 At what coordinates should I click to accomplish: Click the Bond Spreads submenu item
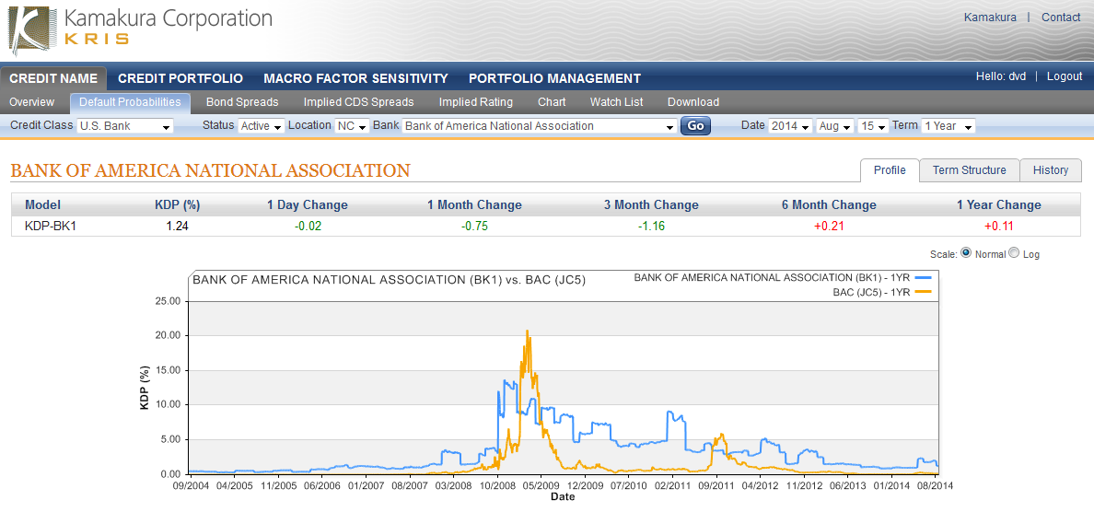coord(242,102)
